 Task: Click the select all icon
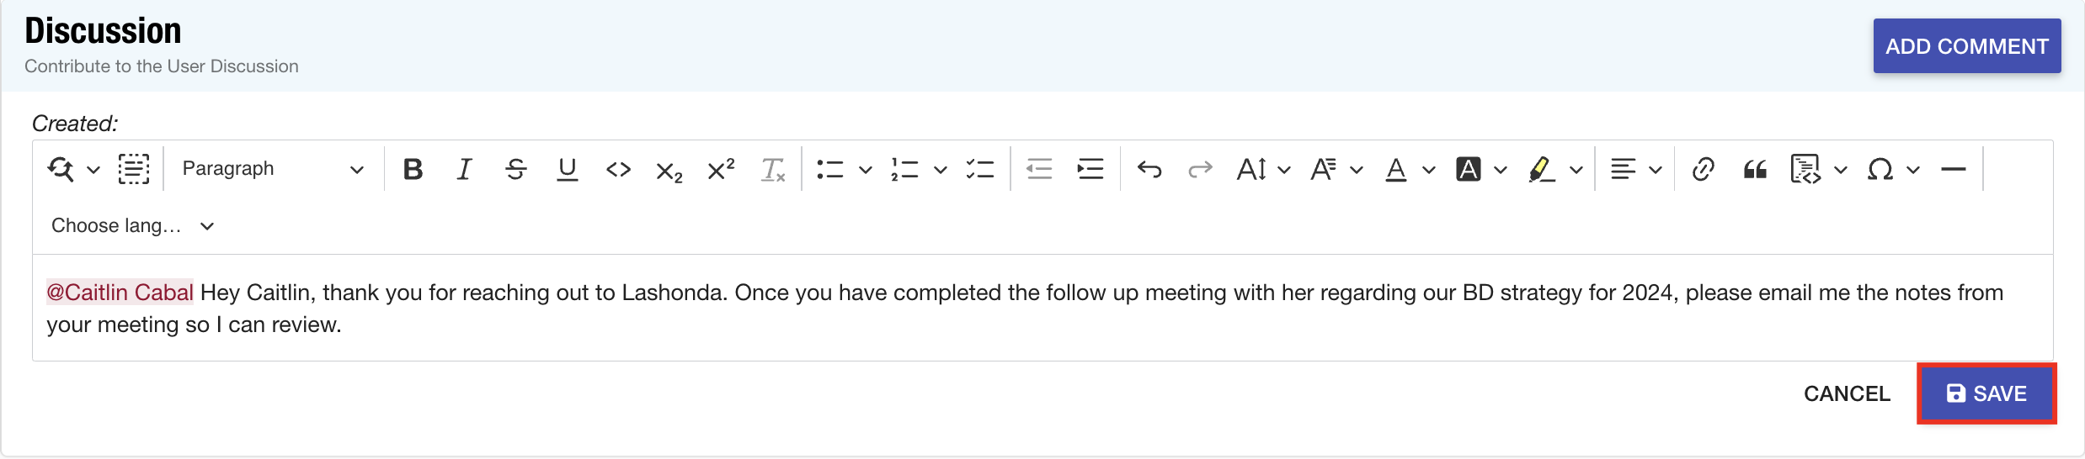[x=134, y=169]
